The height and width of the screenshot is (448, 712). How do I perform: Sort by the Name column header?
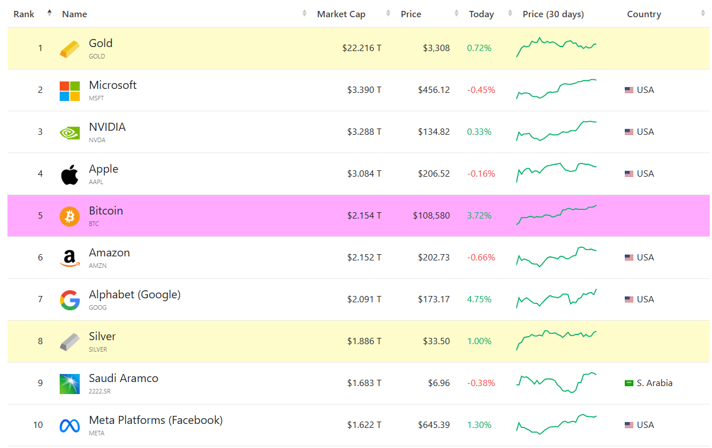[75, 14]
